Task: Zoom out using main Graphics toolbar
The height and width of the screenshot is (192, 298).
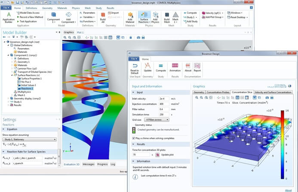Action: pyautogui.click(x=70, y=37)
